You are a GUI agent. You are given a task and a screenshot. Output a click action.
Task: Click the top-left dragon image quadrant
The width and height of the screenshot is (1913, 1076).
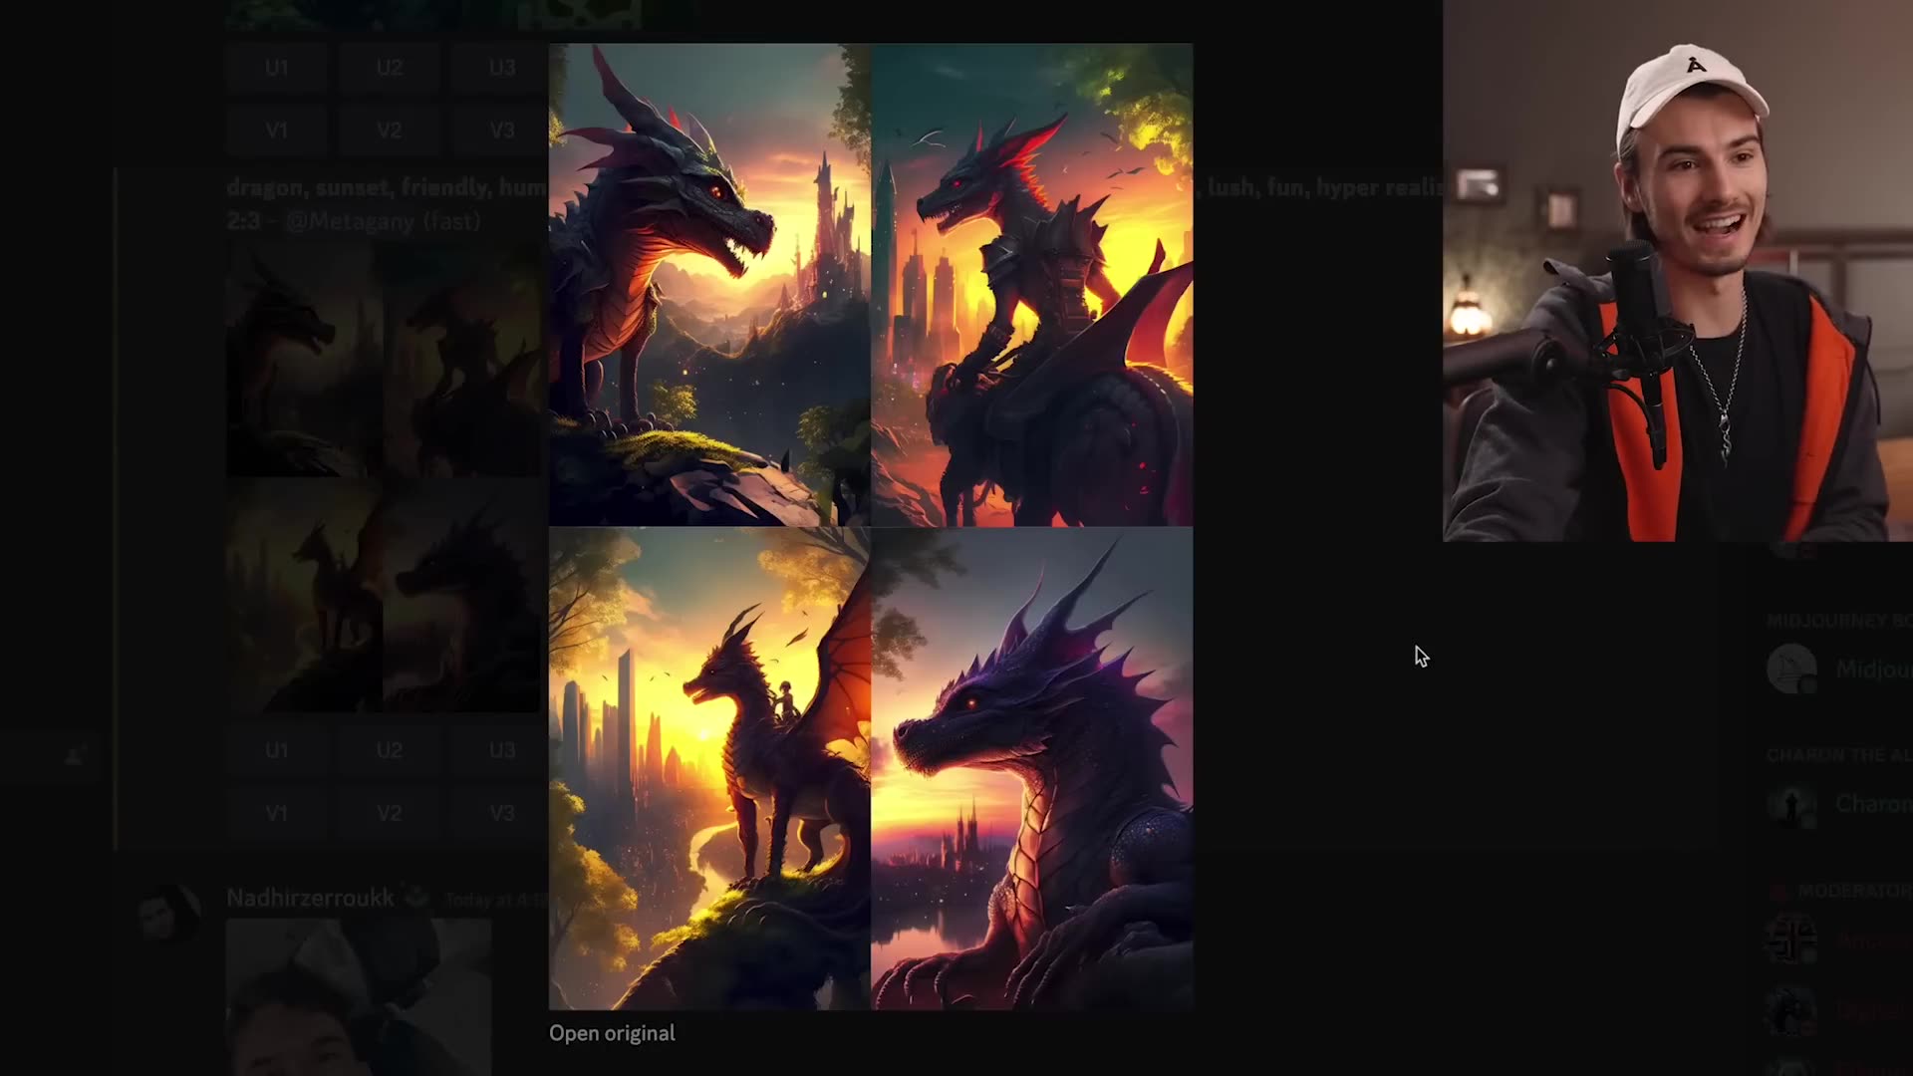[x=708, y=284]
